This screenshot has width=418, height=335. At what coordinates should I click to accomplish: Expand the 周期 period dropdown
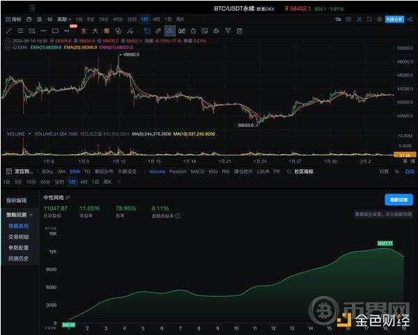[64, 20]
